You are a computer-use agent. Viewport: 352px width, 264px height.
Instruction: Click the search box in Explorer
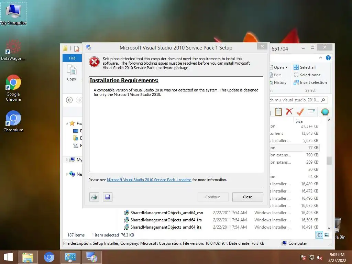[x=294, y=100]
